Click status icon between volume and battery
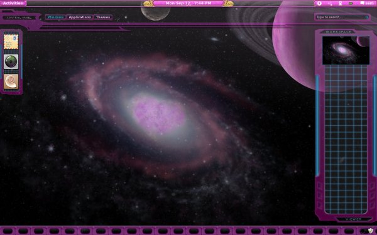The width and height of the screenshot is (377, 235). [340, 3]
